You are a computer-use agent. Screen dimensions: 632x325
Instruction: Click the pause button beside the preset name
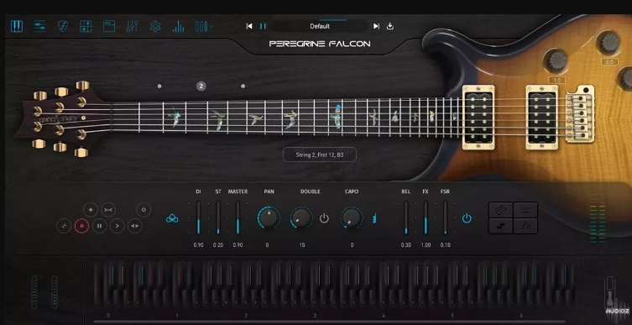coord(263,26)
